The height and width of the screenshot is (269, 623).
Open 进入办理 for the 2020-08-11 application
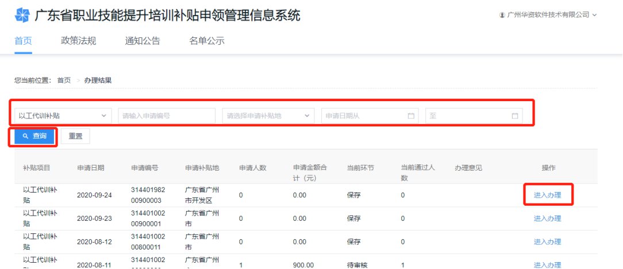[x=547, y=265]
